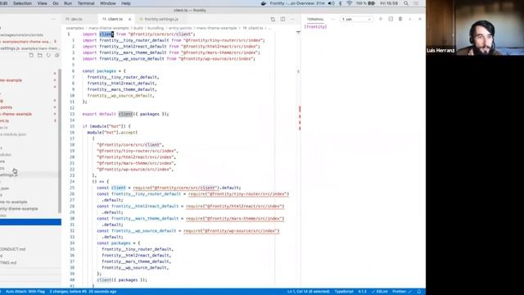Click the 'client.ts' breadcrumb segment
Screen dimensions: 524x295
253,28
